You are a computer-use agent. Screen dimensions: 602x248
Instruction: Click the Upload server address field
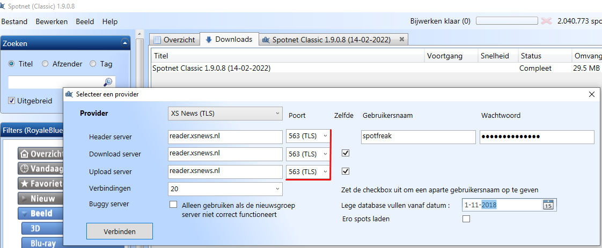pos(225,172)
